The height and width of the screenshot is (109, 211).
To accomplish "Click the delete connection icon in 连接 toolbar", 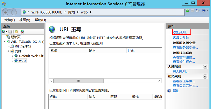I will 22,31.
